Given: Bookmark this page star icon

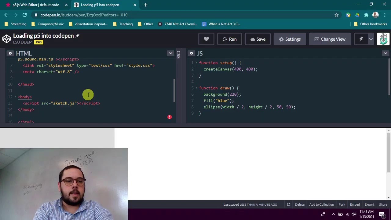Looking at the screenshot, I should [x=336, y=15].
